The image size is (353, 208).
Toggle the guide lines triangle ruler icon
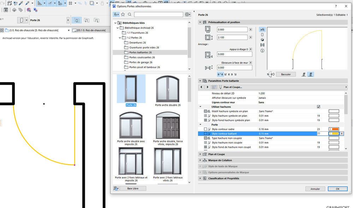(x=40, y=3)
